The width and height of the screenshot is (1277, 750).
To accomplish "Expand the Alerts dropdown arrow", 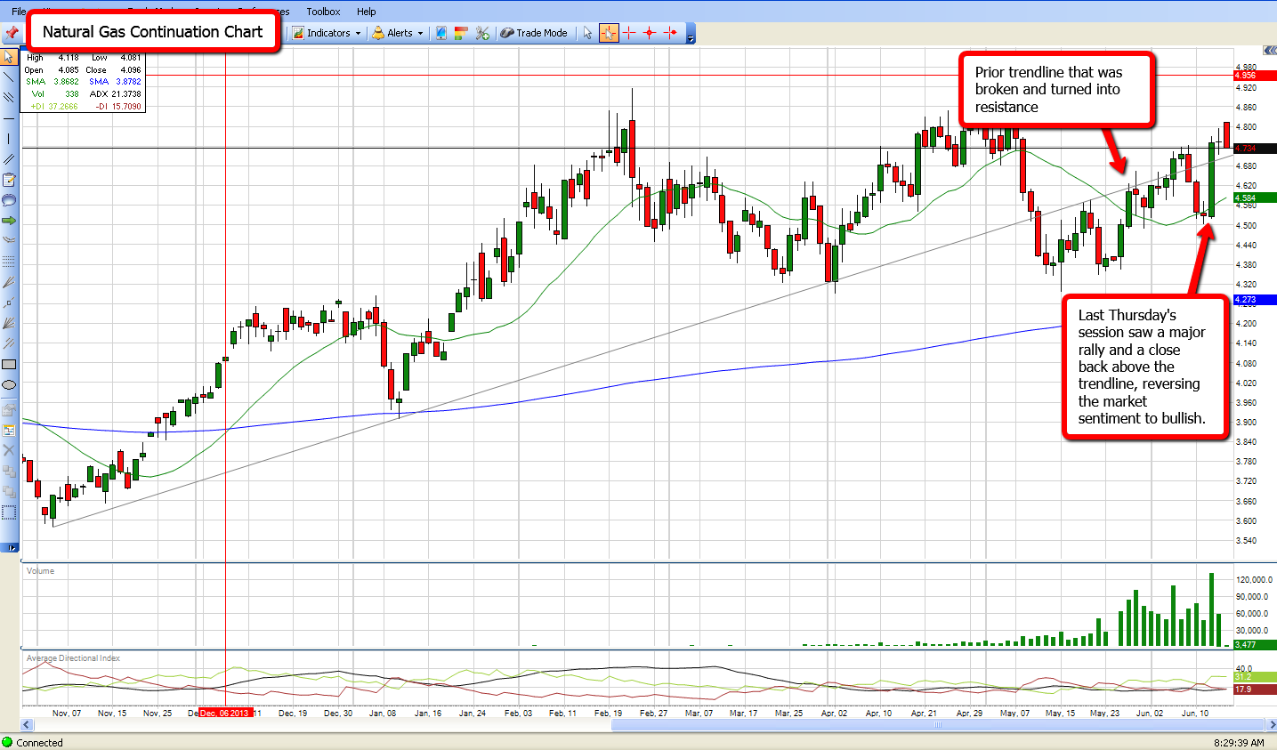I will [420, 33].
